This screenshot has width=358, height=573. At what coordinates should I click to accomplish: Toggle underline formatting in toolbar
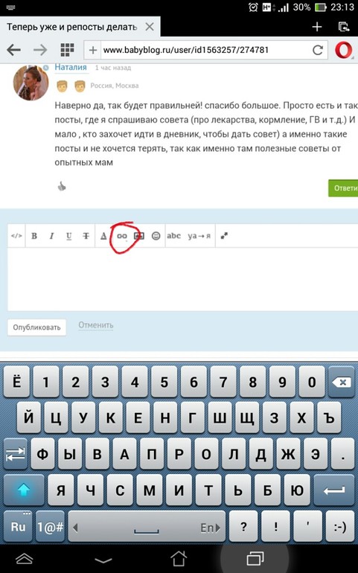pos(68,236)
